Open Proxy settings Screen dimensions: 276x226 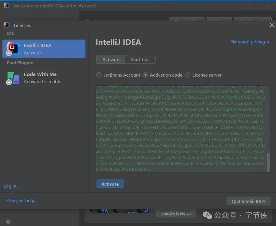[21, 200]
